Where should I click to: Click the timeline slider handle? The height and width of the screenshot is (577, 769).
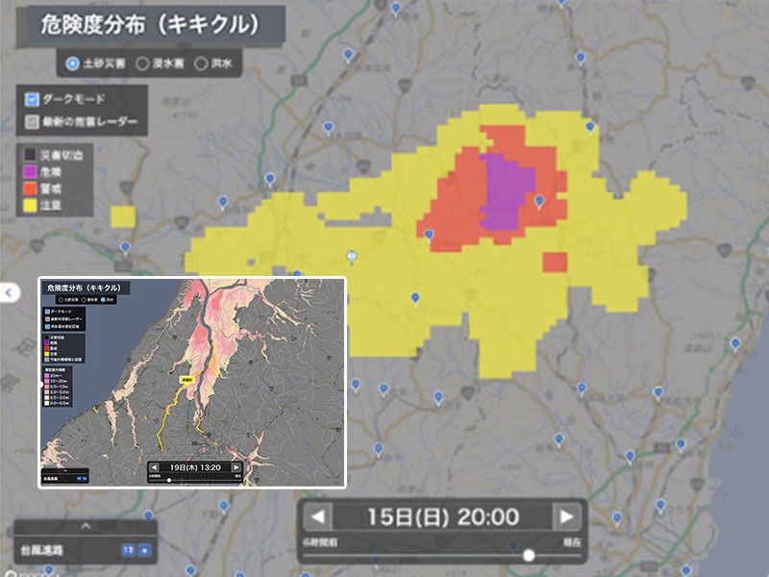click(528, 555)
